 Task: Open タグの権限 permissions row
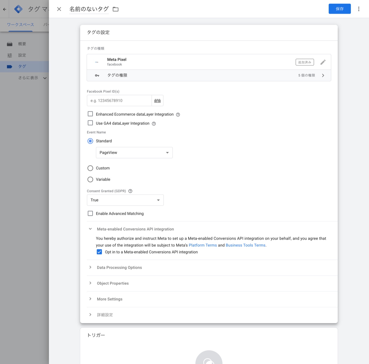point(209,75)
